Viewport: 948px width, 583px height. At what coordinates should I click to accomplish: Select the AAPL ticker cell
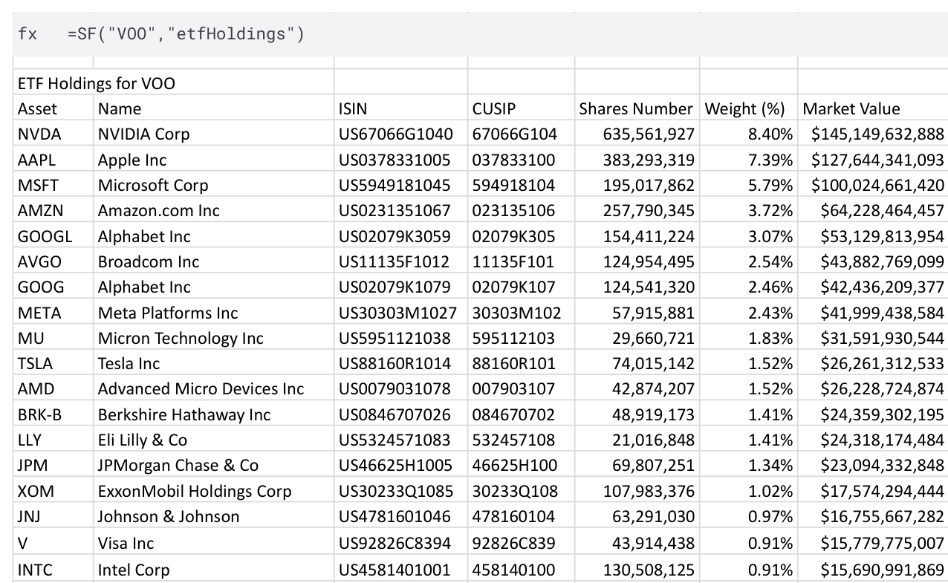coord(53,160)
